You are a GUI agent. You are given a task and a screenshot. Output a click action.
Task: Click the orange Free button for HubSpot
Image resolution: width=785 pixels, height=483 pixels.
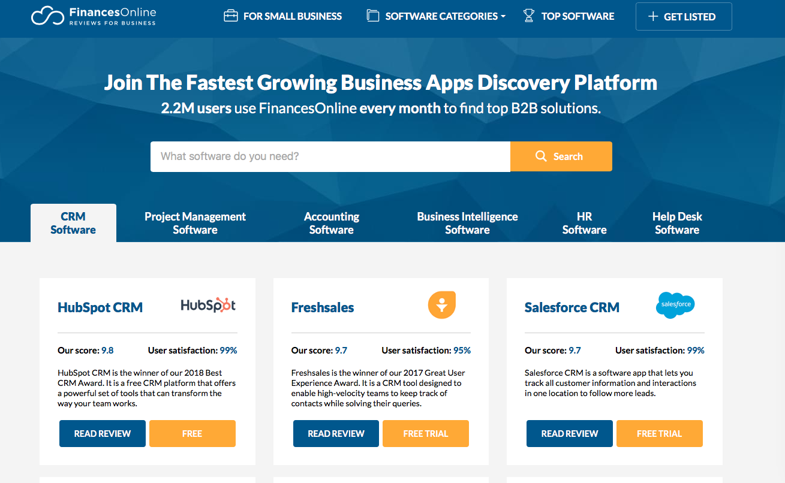tap(192, 434)
